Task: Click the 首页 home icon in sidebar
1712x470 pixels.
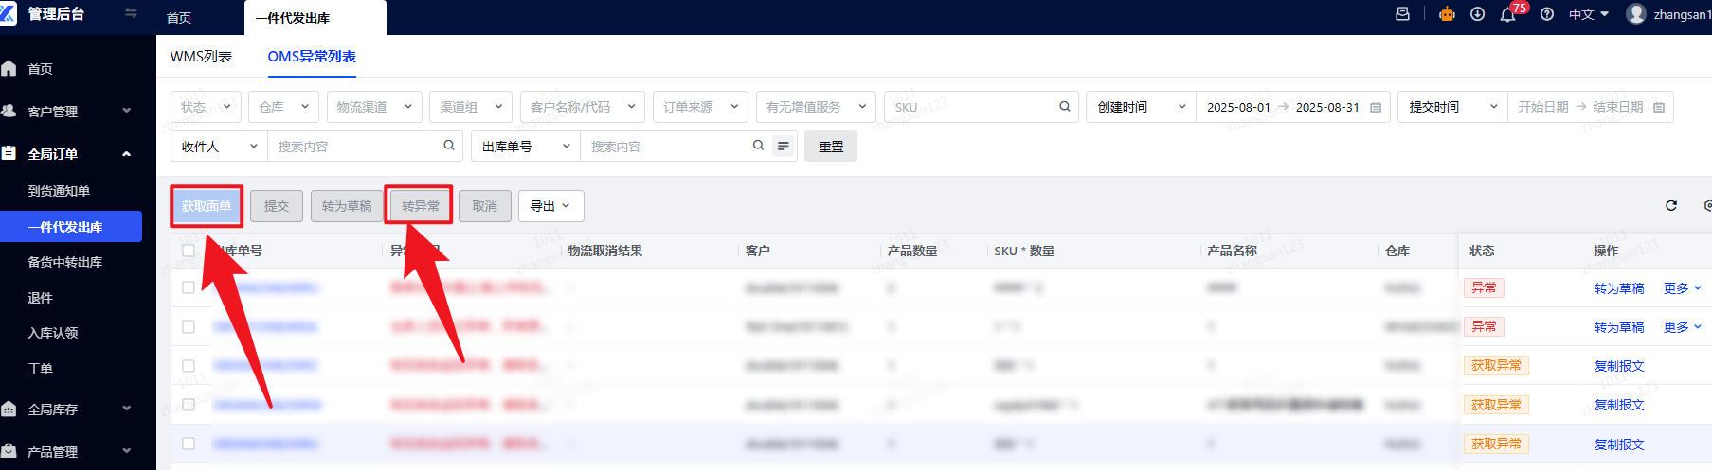Action: 9,68
